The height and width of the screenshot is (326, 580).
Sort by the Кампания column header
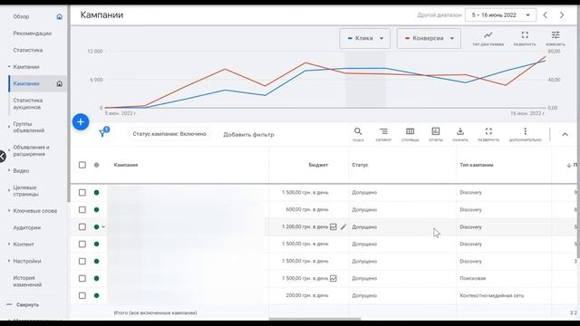(126, 165)
